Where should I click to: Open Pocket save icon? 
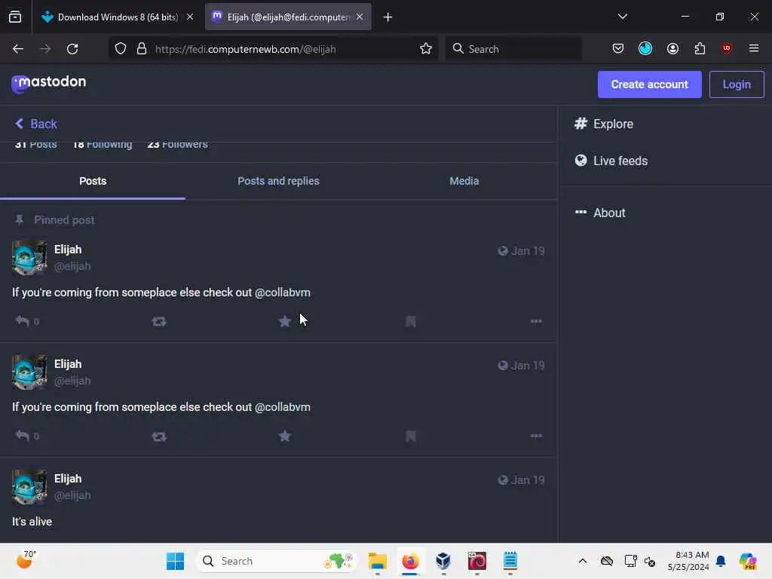click(618, 48)
